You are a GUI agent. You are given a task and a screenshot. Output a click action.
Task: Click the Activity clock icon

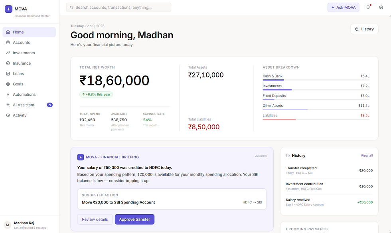pyautogui.click(x=8, y=115)
